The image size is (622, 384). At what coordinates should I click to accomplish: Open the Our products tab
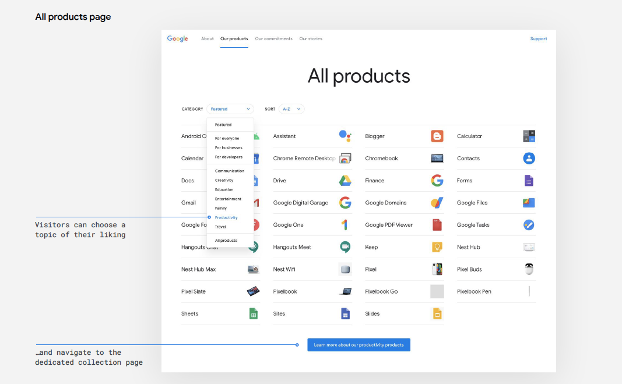point(234,39)
